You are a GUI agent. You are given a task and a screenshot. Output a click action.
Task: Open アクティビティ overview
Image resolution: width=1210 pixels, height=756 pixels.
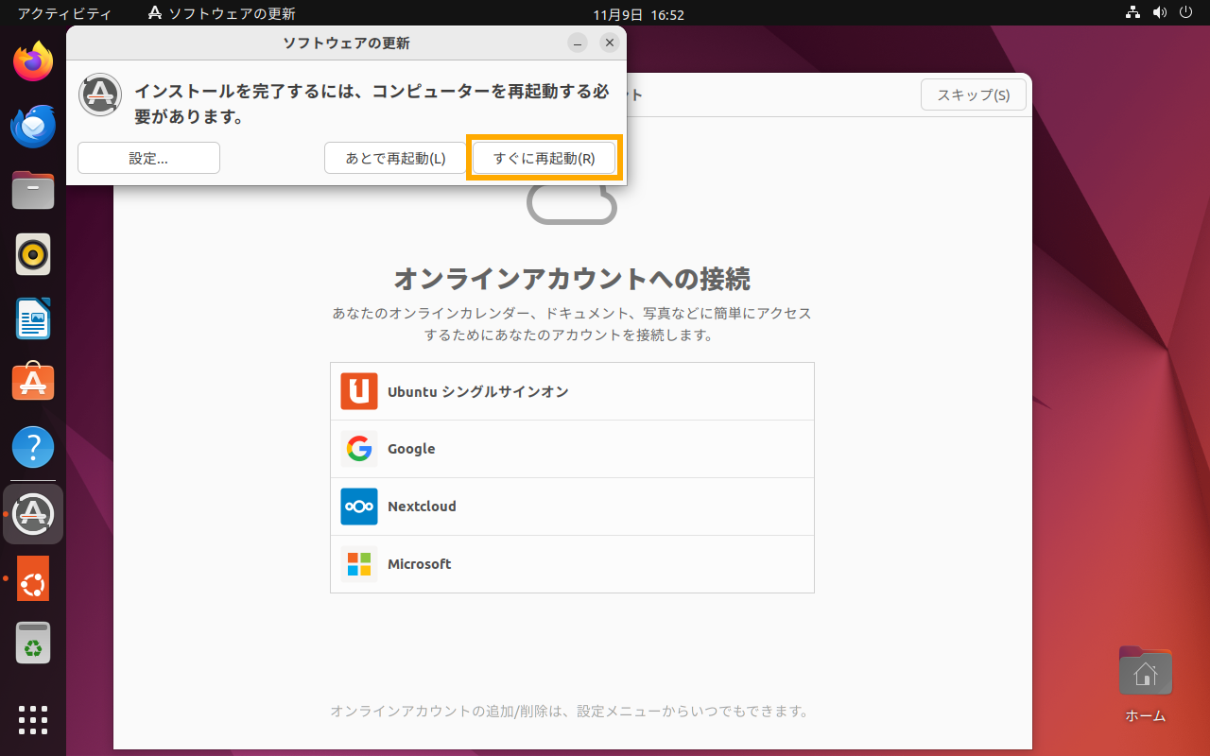[64, 14]
